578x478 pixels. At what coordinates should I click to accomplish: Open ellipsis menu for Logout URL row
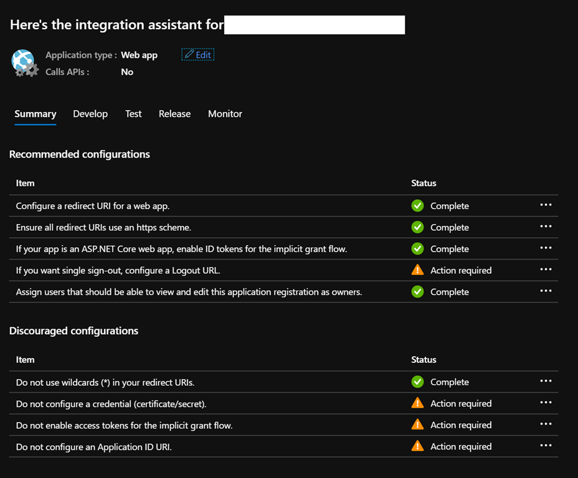[x=546, y=270]
